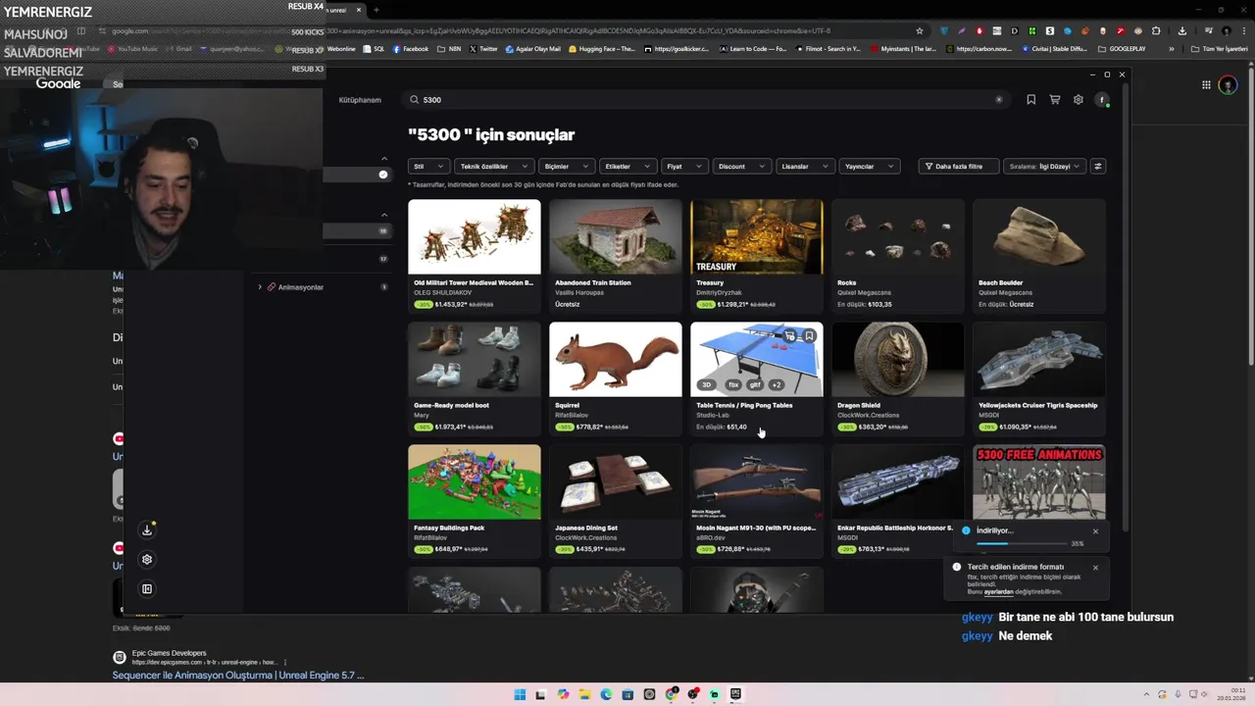The height and width of the screenshot is (706, 1255).
Task: Open the Fiyat filter dropdown
Action: 683,166
